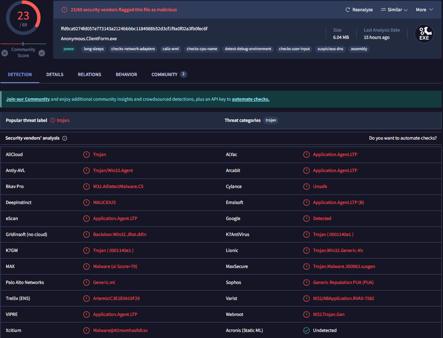Open the More dropdown menu

point(424,10)
